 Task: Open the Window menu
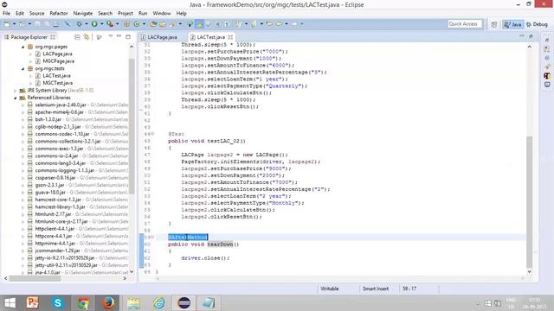[162, 13]
